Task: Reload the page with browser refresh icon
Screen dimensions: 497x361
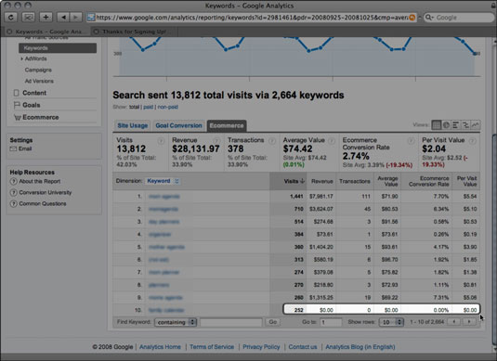Action: tap(11, 17)
